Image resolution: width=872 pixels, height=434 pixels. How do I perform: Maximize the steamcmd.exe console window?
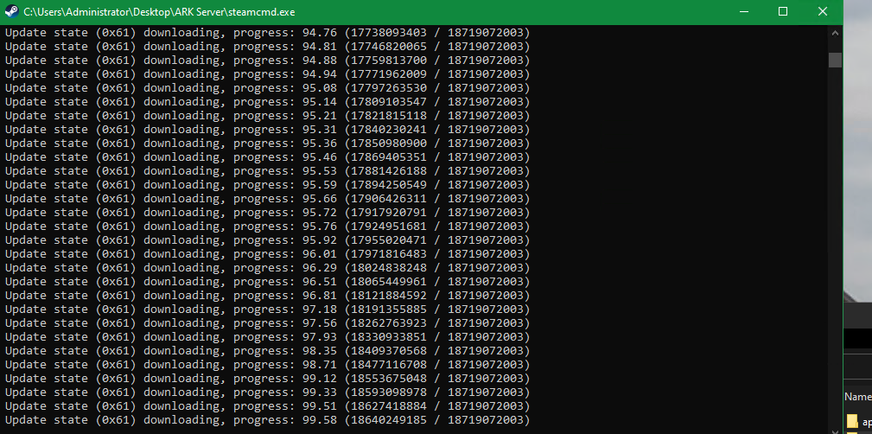coord(783,12)
